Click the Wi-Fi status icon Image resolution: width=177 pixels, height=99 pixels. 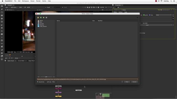tap(162, 1)
